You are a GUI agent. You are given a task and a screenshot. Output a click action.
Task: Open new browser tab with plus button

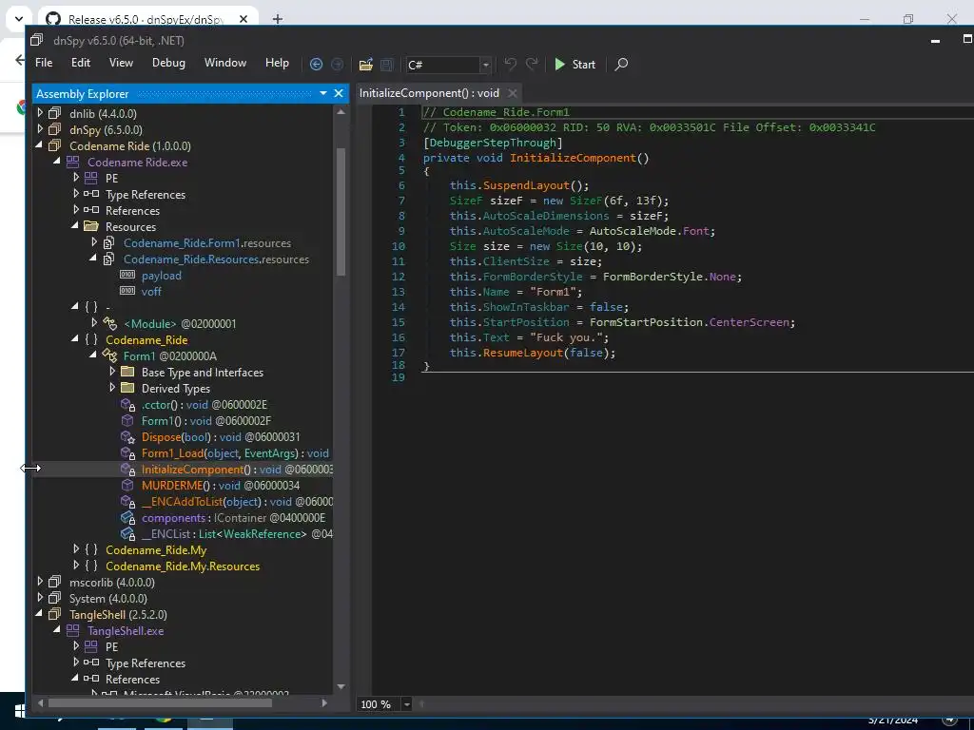tap(278, 19)
